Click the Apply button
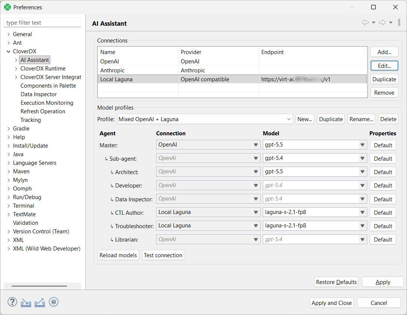 click(x=383, y=282)
